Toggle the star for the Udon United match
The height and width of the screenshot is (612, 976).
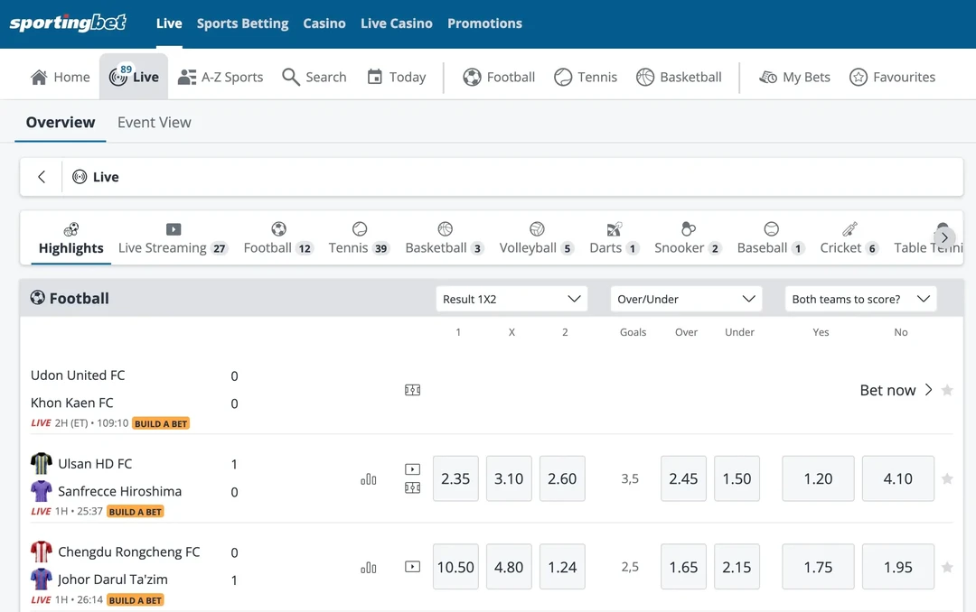pyautogui.click(x=947, y=390)
